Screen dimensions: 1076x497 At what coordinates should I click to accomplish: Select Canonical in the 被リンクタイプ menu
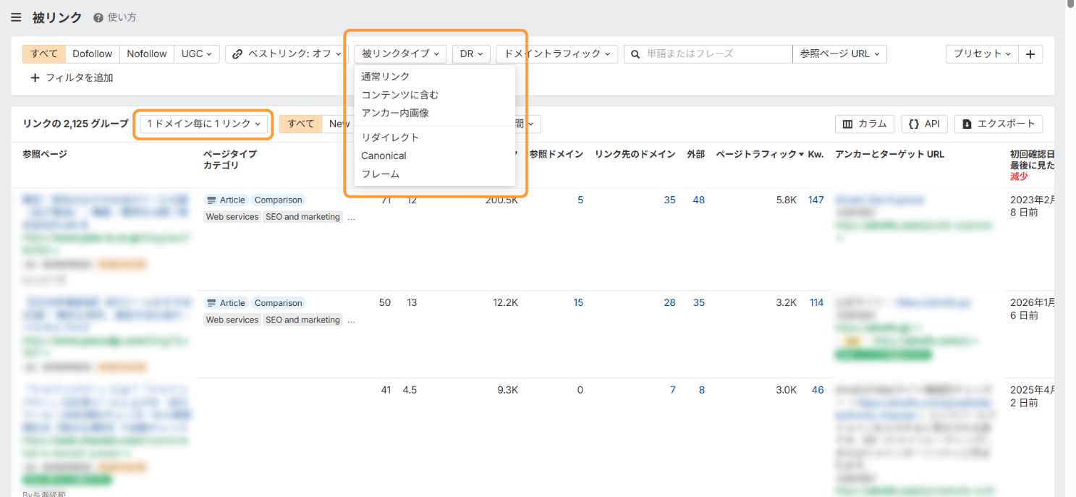pyautogui.click(x=384, y=156)
